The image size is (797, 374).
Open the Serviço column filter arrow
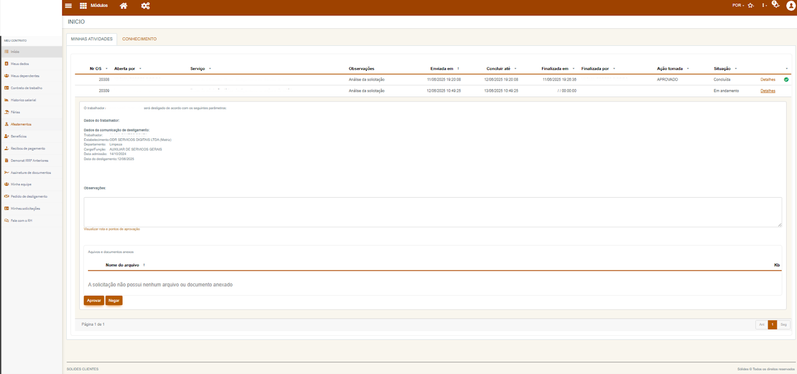(210, 69)
